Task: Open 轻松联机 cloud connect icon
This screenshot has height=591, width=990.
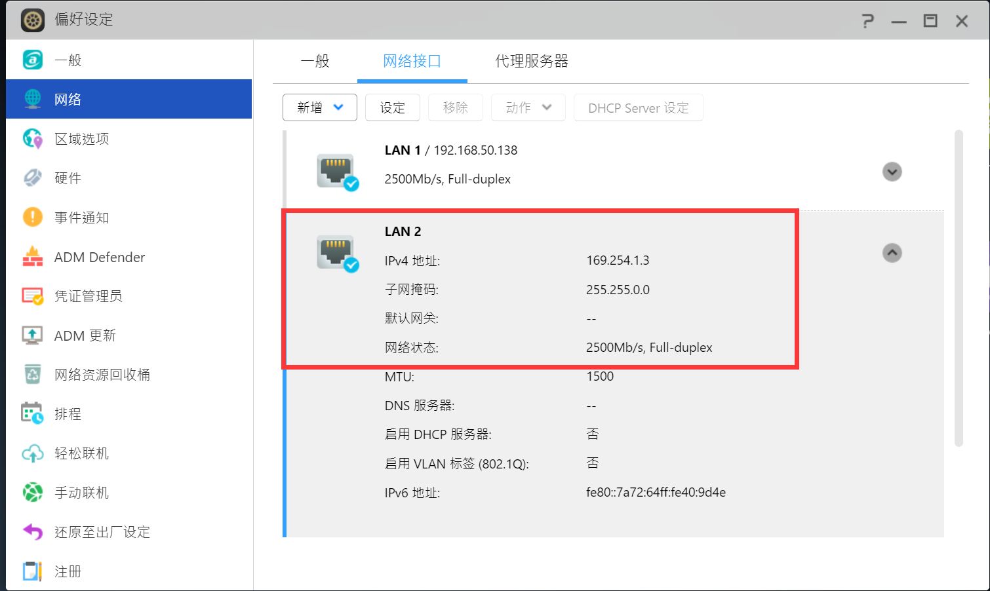Action: coord(33,453)
